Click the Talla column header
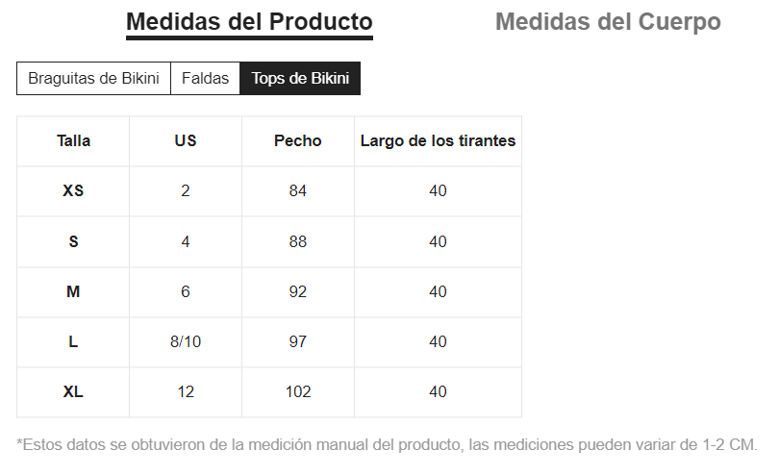Image resolution: width=779 pixels, height=476 pixels. pyautogui.click(x=73, y=140)
